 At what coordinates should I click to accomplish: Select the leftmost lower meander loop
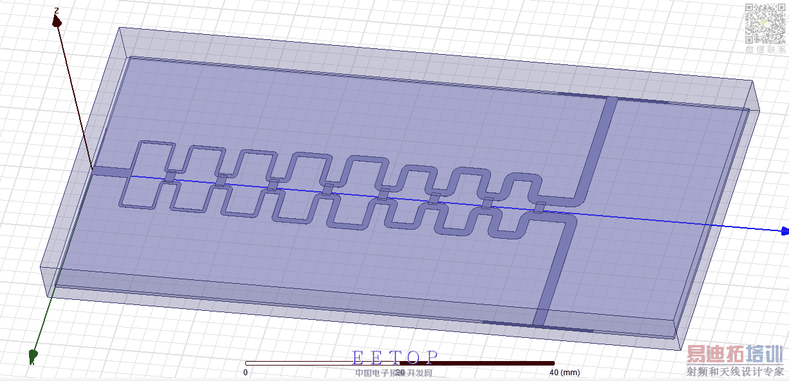coord(140,194)
